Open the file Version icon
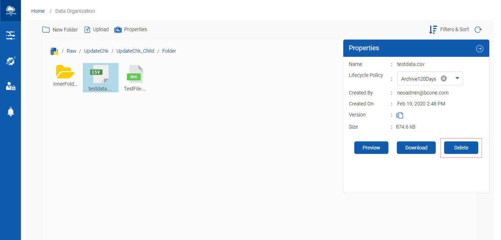The height and width of the screenshot is (240, 501). (x=400, y=115)
